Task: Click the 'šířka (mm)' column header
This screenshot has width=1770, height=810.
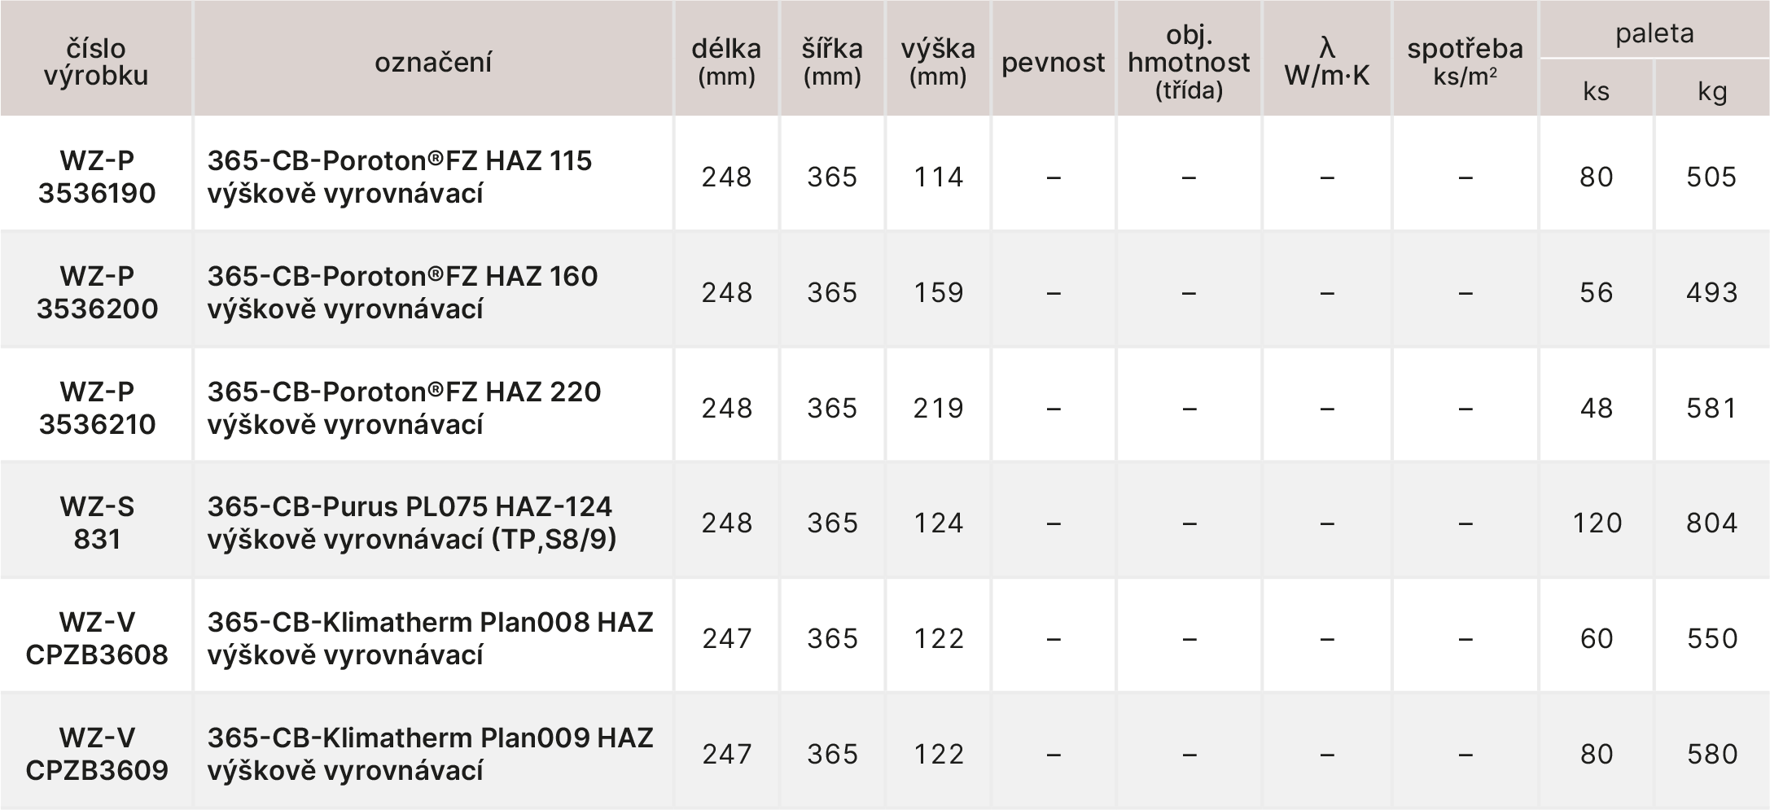Action: tap(832, 62)
